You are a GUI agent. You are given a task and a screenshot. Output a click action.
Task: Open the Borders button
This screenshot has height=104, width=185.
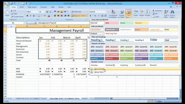coord(39,16)
